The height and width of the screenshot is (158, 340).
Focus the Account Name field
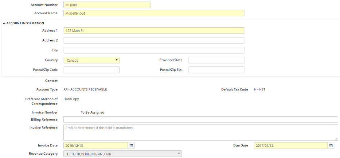point(154,13)
